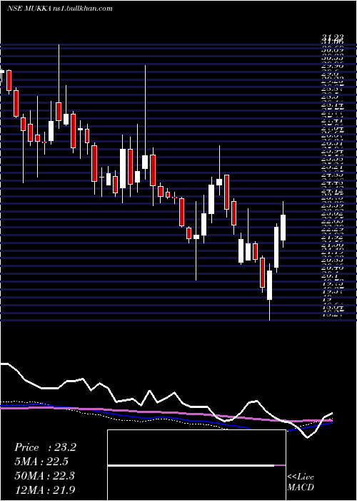The image size is (357, 501).
Task: Click the '<<Live MACD' label
Action: pyautogui.click(x=301, y=482)
